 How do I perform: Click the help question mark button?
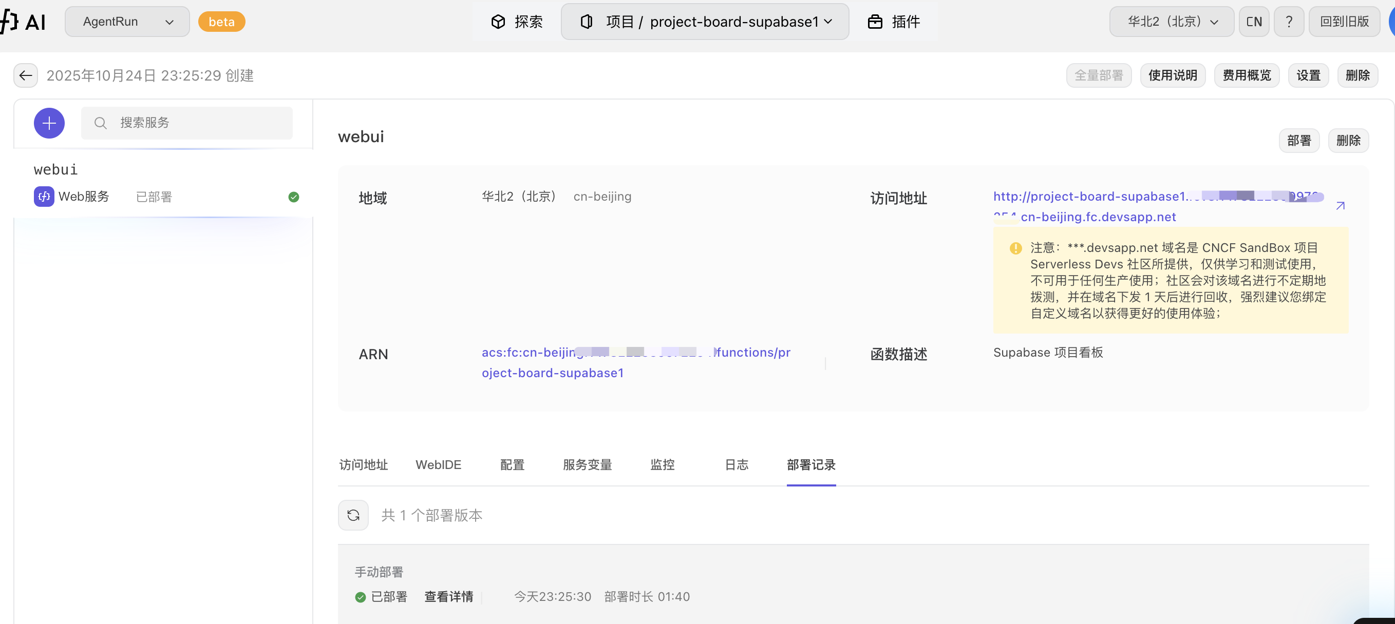click(x=1289, y=22)
